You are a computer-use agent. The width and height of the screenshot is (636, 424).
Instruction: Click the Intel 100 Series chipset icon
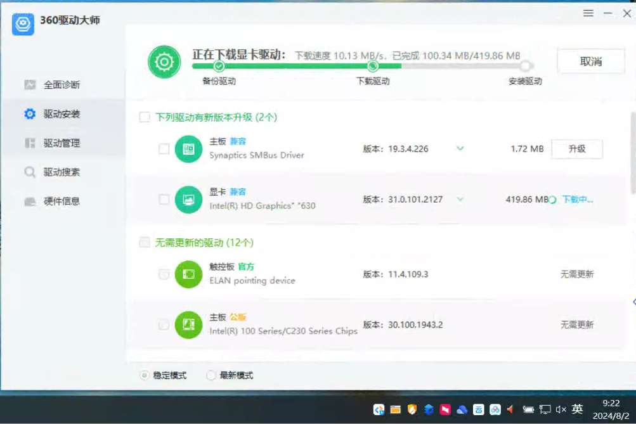188,324
